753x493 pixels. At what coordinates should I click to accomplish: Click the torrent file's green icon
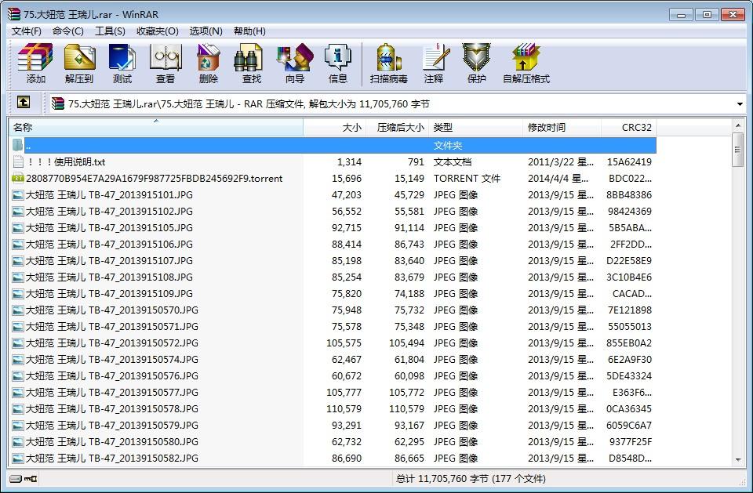[18, 179]
